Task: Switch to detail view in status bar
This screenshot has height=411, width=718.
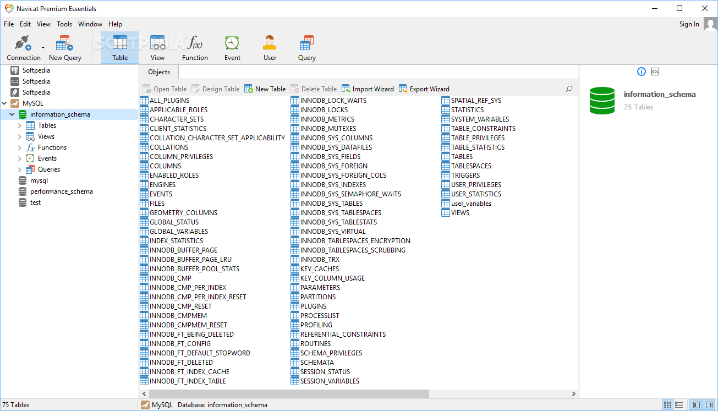Action: (679, 404)
